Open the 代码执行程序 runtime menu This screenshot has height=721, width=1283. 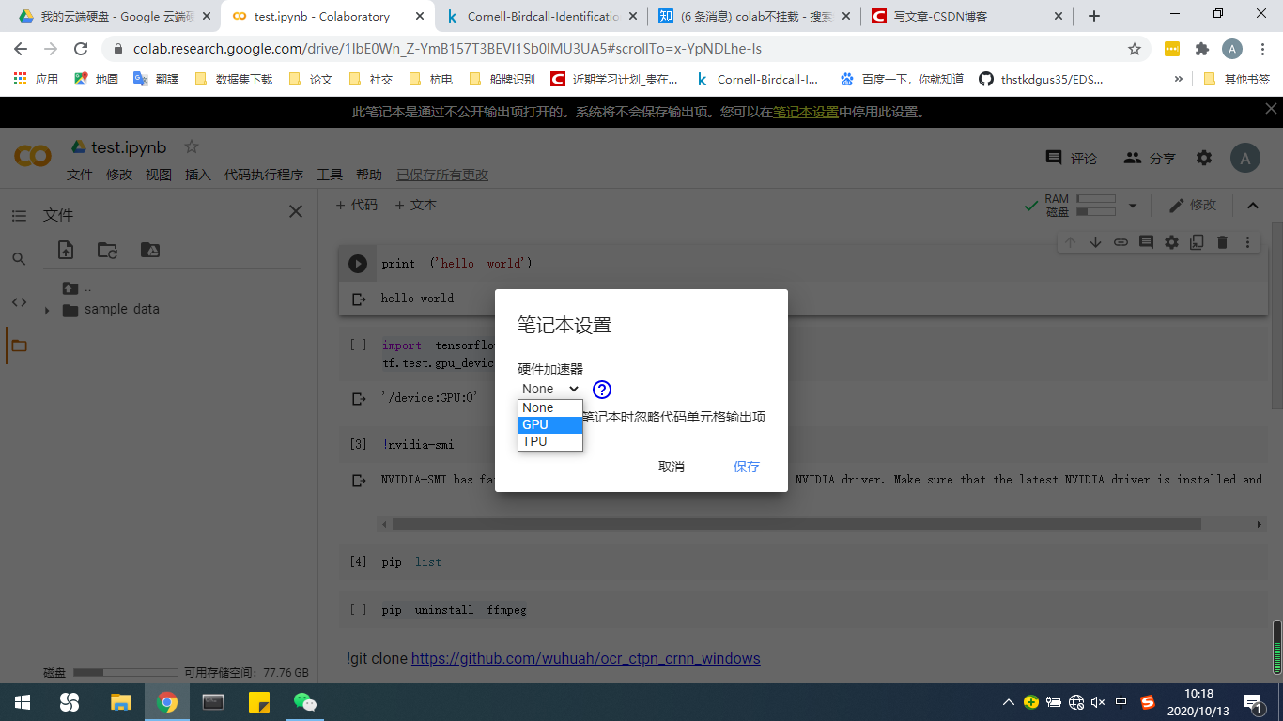click(264, 175)
